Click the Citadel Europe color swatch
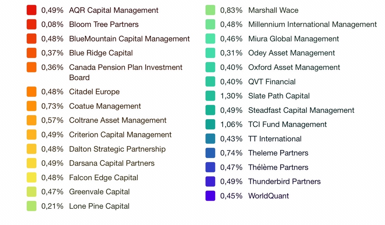 pyautogui.click(x=32, y=92)
